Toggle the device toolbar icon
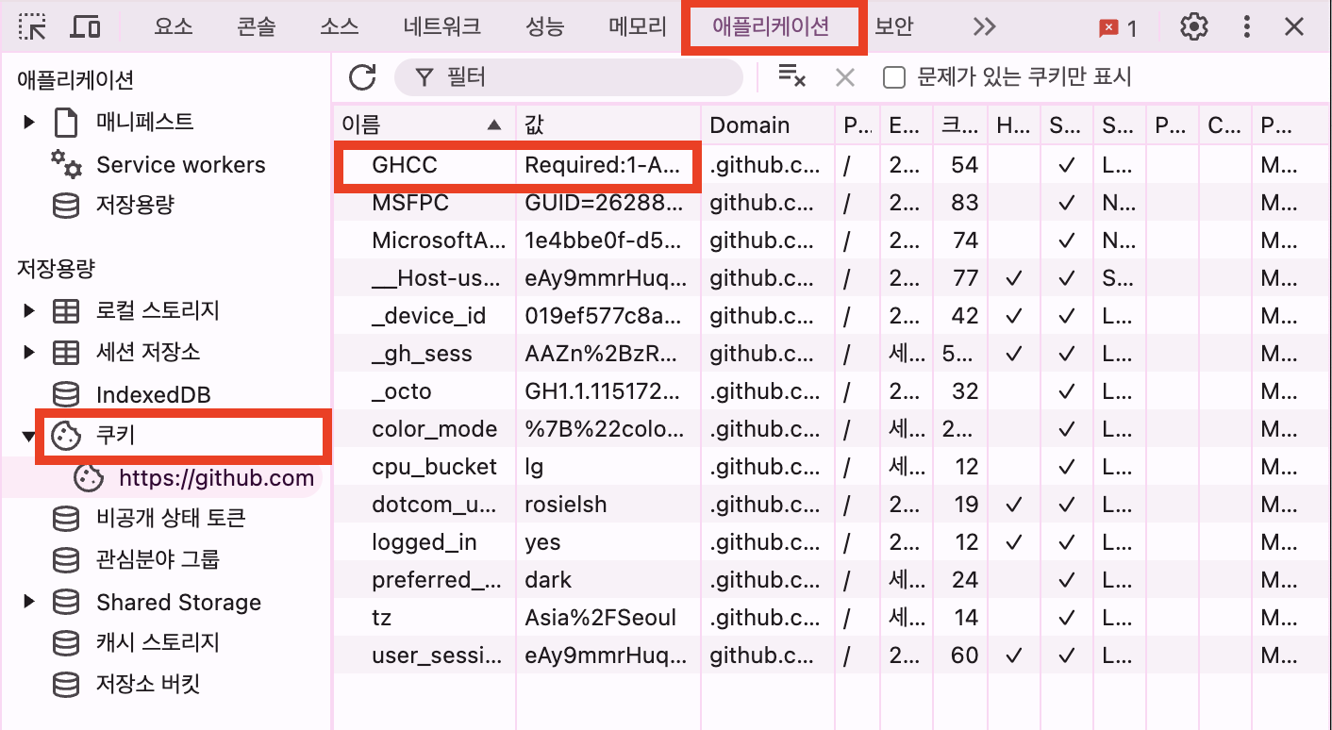The height and width of the screenshot is (730, 1332). tap(86, 27)
